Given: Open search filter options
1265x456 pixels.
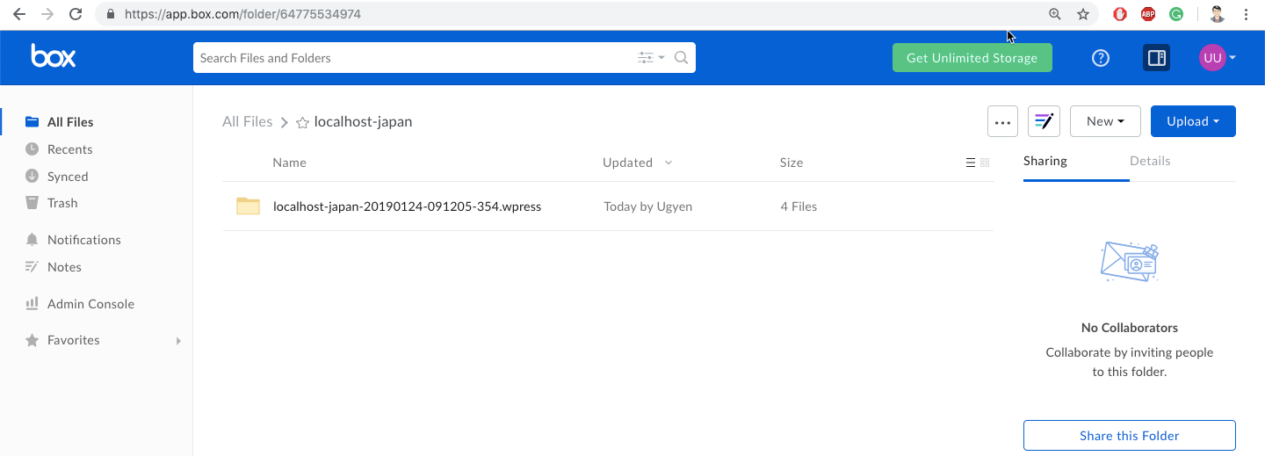Looking at the screenshot, I should [x=650, y=58].
